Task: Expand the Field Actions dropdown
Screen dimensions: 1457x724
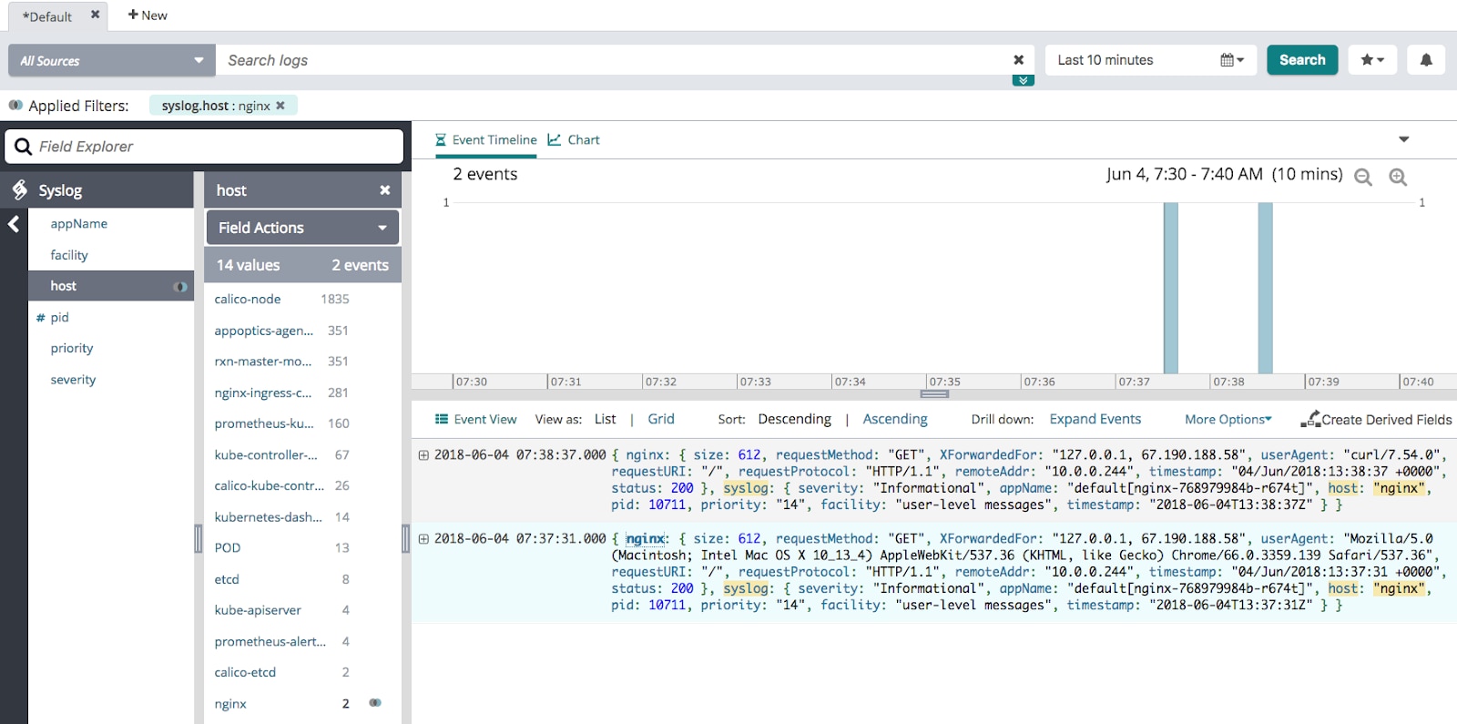Action: [x=302, y=228]
